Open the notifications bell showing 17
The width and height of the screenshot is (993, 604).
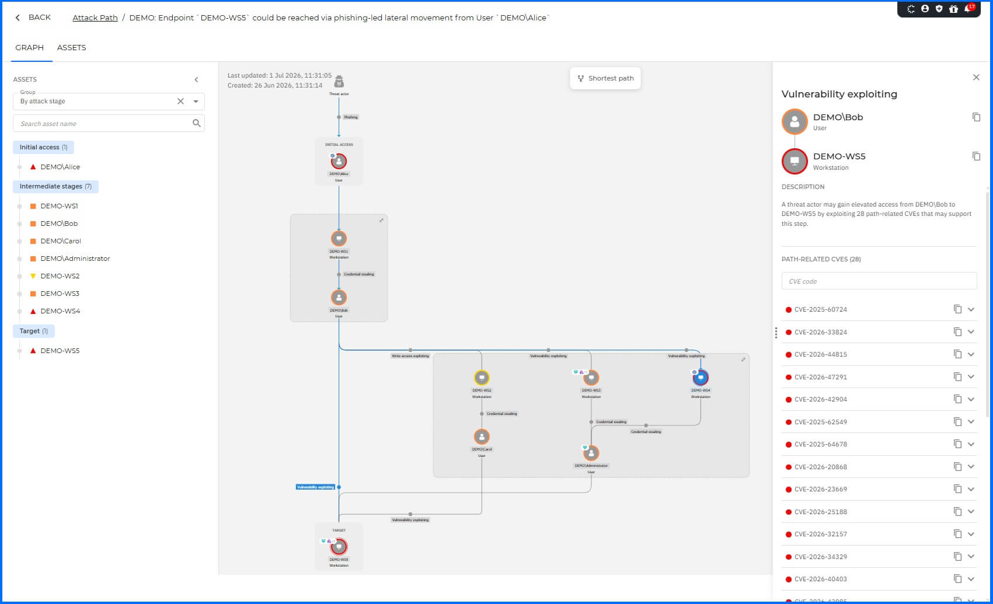pos(969,9)
